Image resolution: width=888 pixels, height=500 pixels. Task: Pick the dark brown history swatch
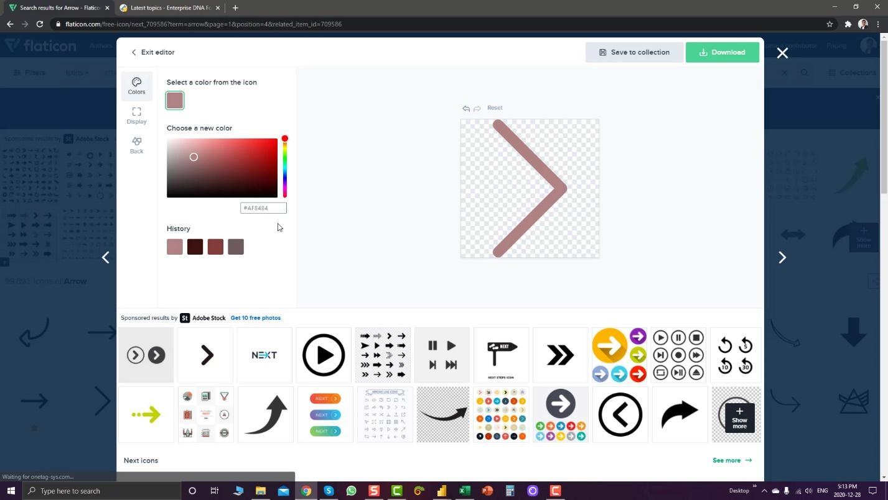pyautogui.click(x=195, y=247)
